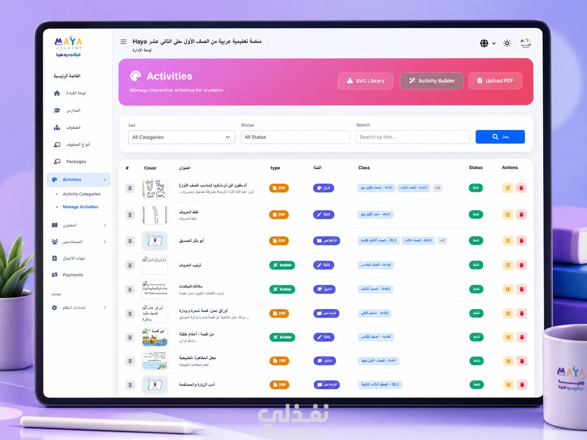Click the title text أبو بكر الصديق
587x440 pixels.
[191, 241]
